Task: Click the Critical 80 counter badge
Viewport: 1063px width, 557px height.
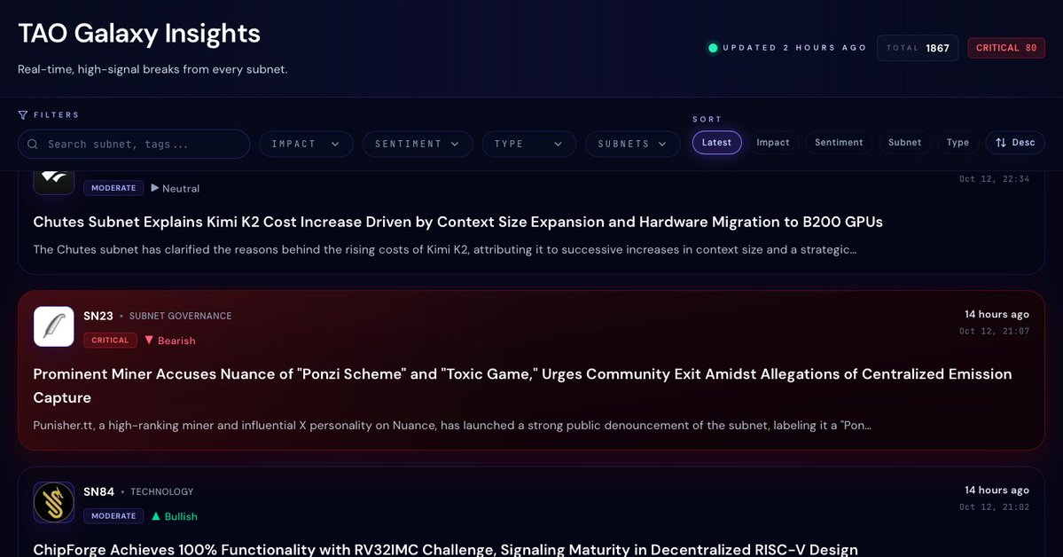Action: pyautogui.click(x=1006, y=48)
